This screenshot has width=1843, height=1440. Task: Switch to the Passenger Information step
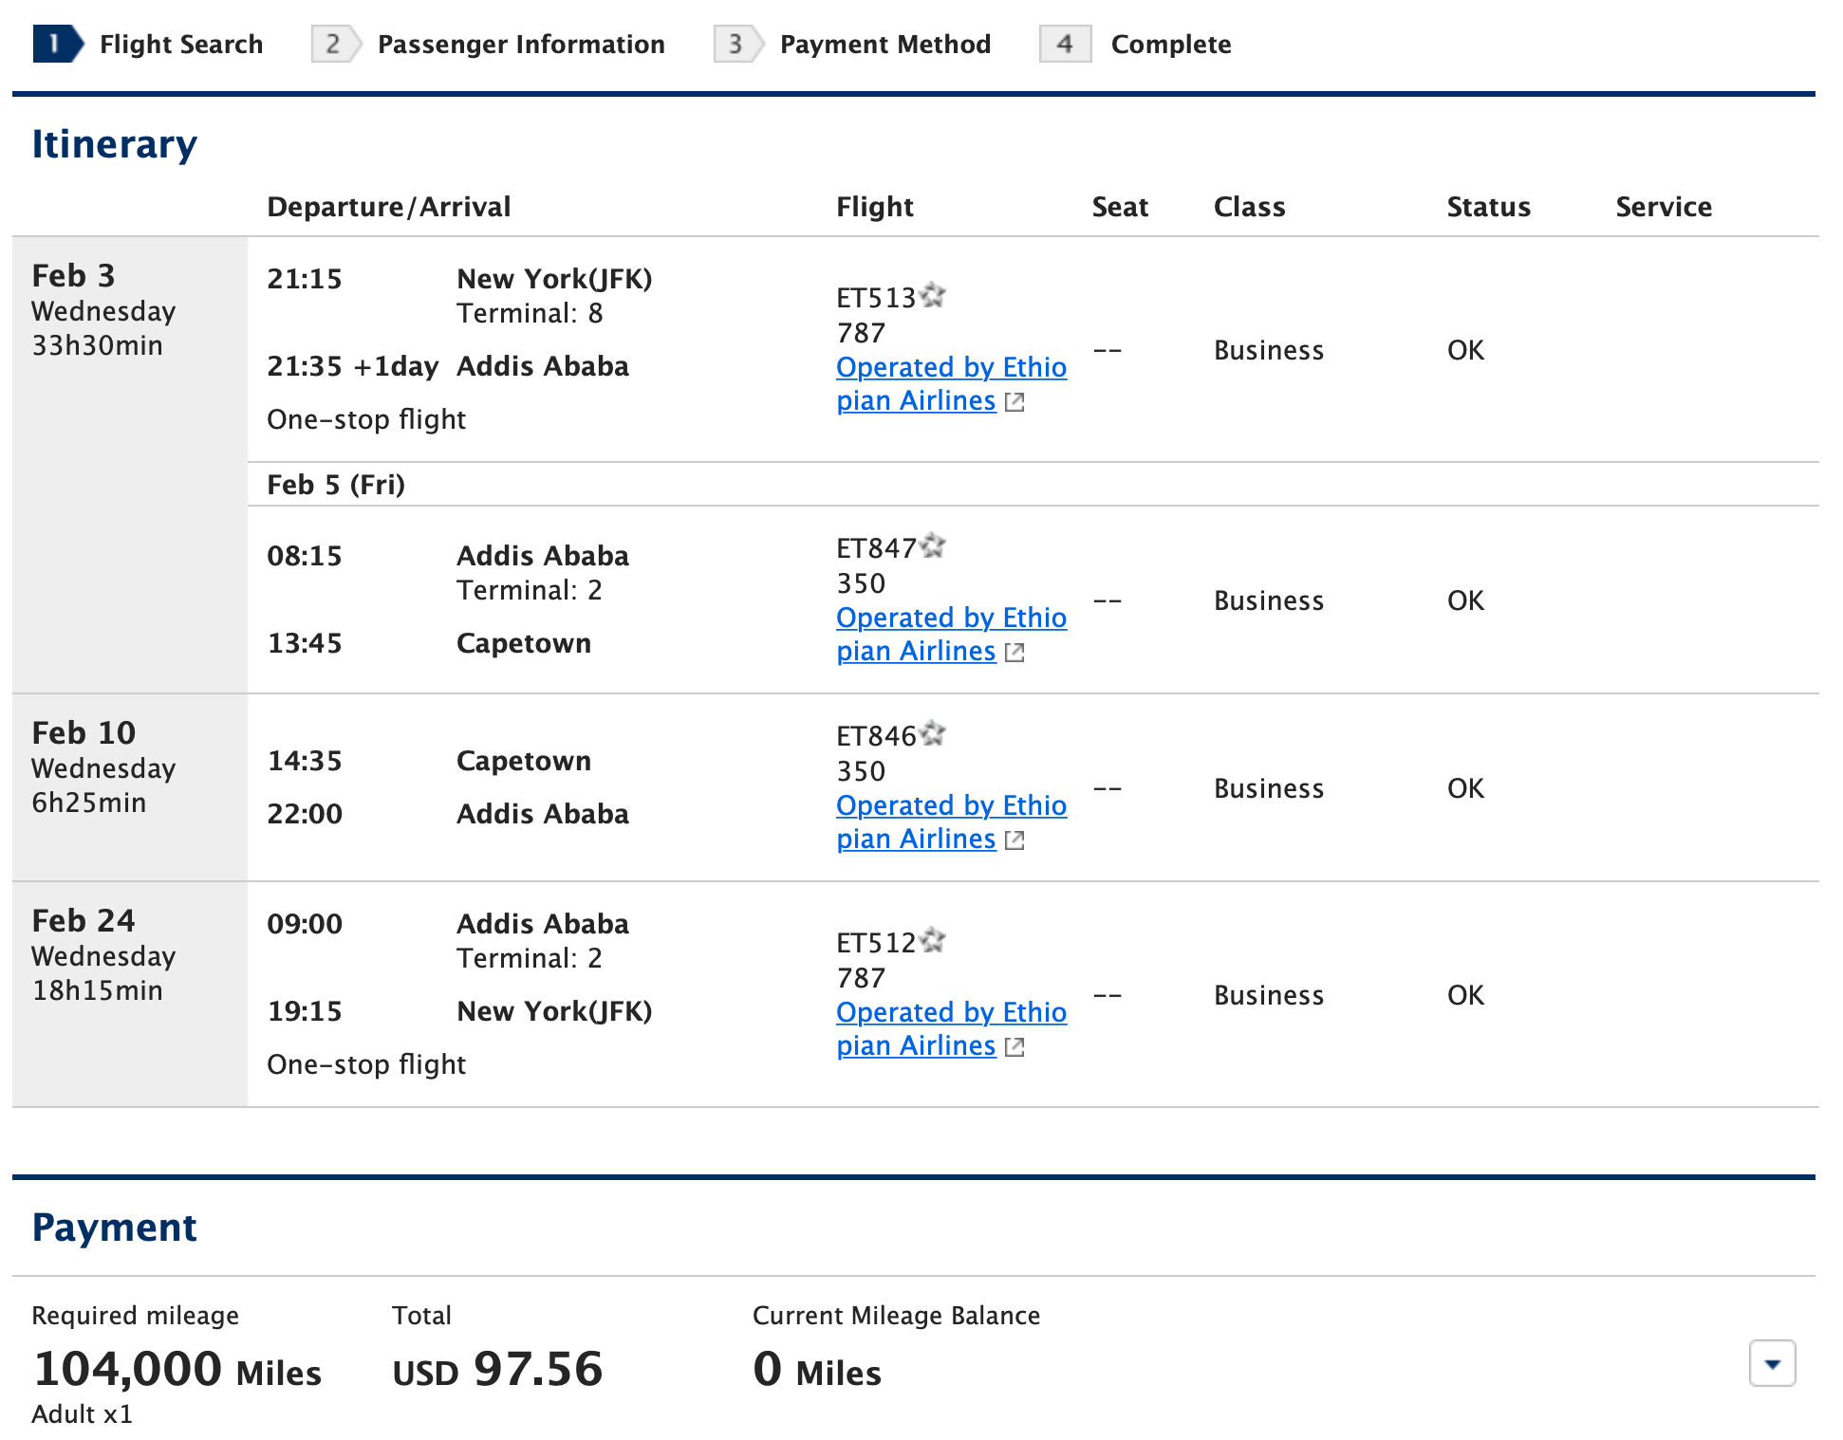[521, 44]
